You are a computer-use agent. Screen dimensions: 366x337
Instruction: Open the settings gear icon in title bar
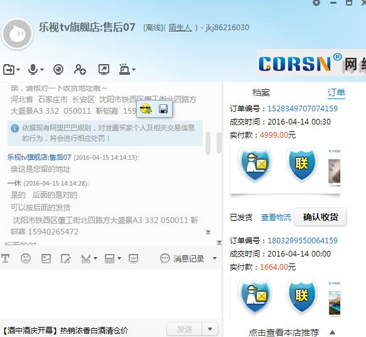[316, 3]
